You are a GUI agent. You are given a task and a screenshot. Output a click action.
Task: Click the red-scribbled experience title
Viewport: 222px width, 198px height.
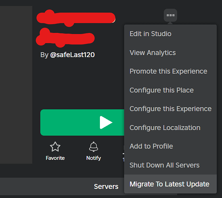(x=76, y=29)
